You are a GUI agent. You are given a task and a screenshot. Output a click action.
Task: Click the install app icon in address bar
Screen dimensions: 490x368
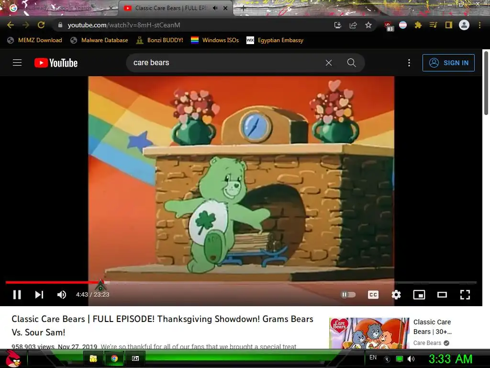337,25
